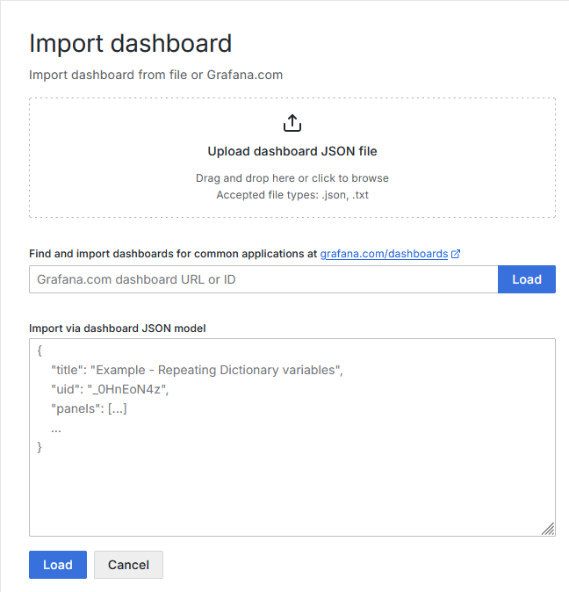Click the "Accepted file types" text
Viewport: 569px width, 592px height.
click(x=292, y=195)
